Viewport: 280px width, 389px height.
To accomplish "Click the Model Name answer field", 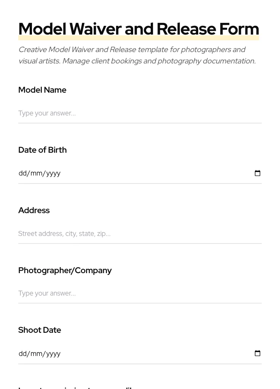I will click(x=140, y=113).
